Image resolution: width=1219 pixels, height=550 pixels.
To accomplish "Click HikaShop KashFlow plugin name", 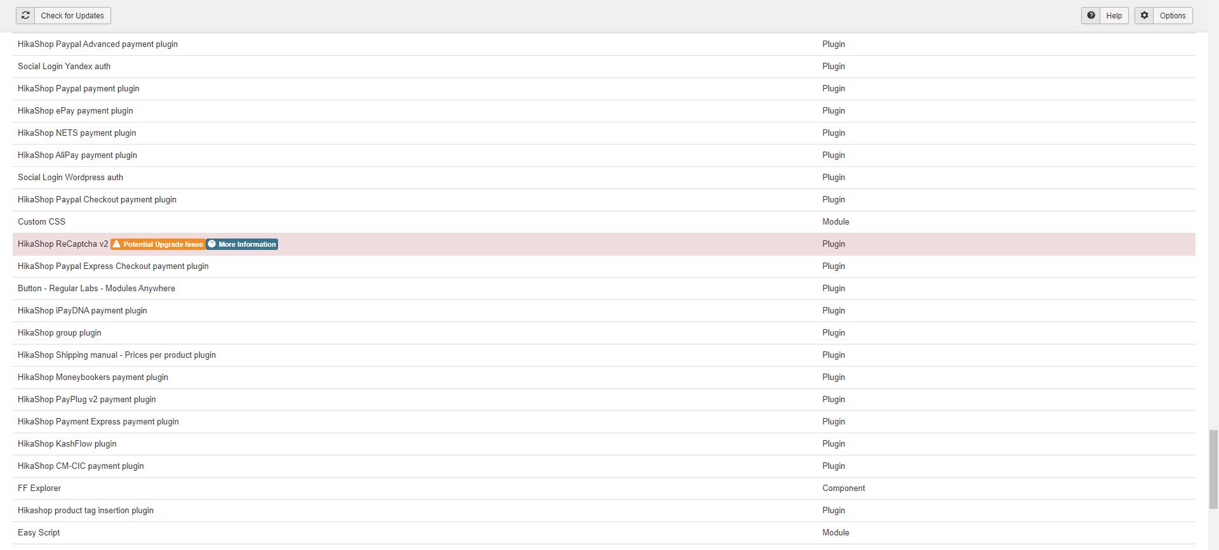I will pyautogui.click(x=67, y=444).
